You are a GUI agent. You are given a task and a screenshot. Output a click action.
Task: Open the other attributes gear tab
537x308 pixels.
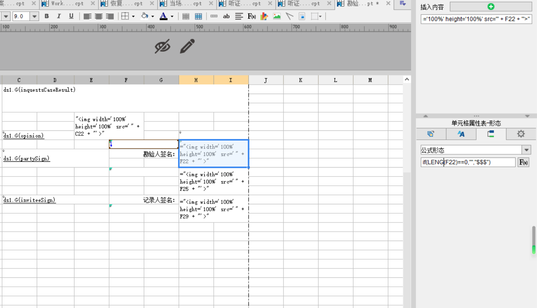click(521, 134)
